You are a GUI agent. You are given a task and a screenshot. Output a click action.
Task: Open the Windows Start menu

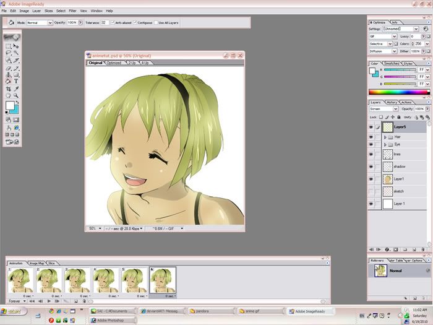tap(13, 311)
